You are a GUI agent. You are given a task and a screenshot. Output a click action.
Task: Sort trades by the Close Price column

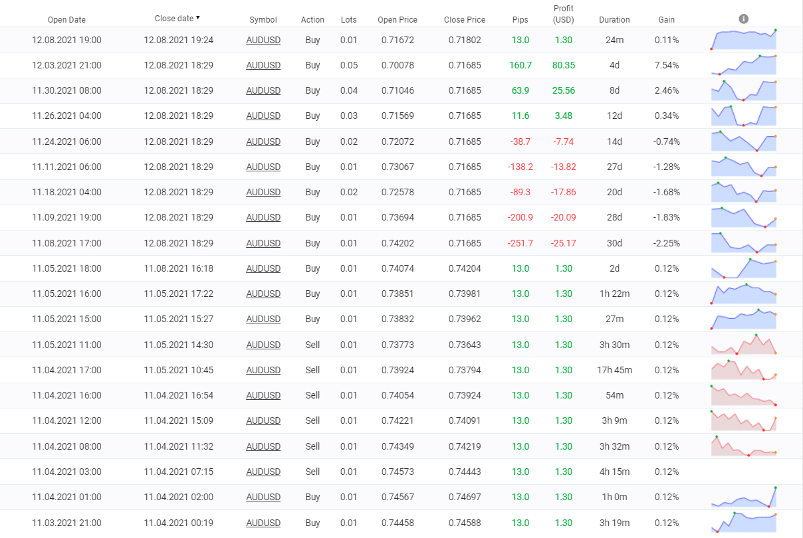(465, 19)
